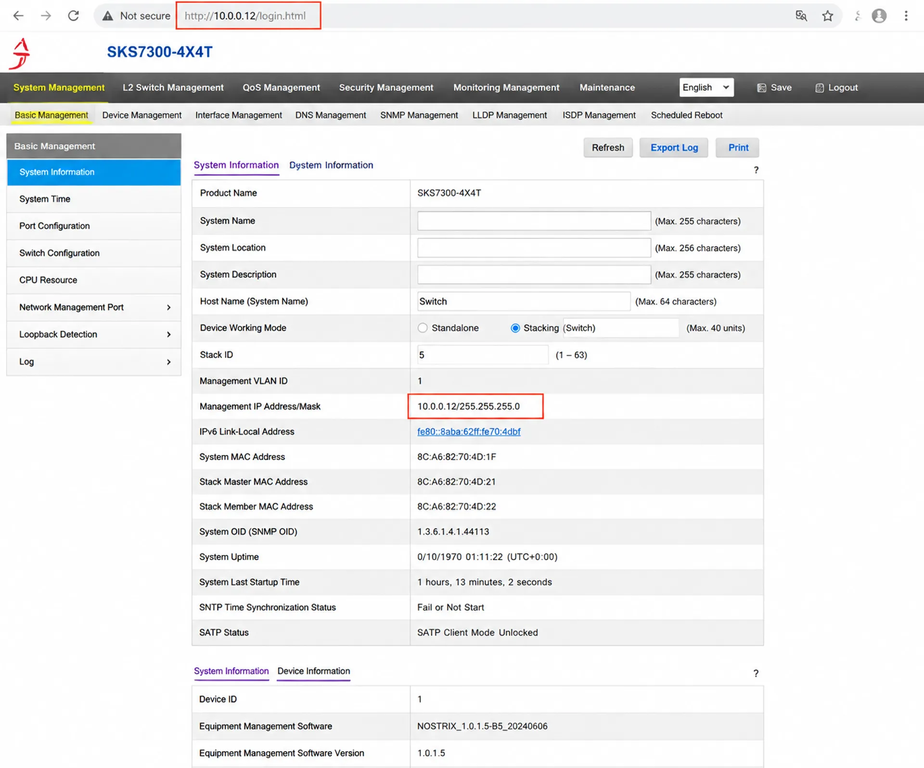924x768 pixels.
Task: Click the System Description input field
Action: point(534,274)
